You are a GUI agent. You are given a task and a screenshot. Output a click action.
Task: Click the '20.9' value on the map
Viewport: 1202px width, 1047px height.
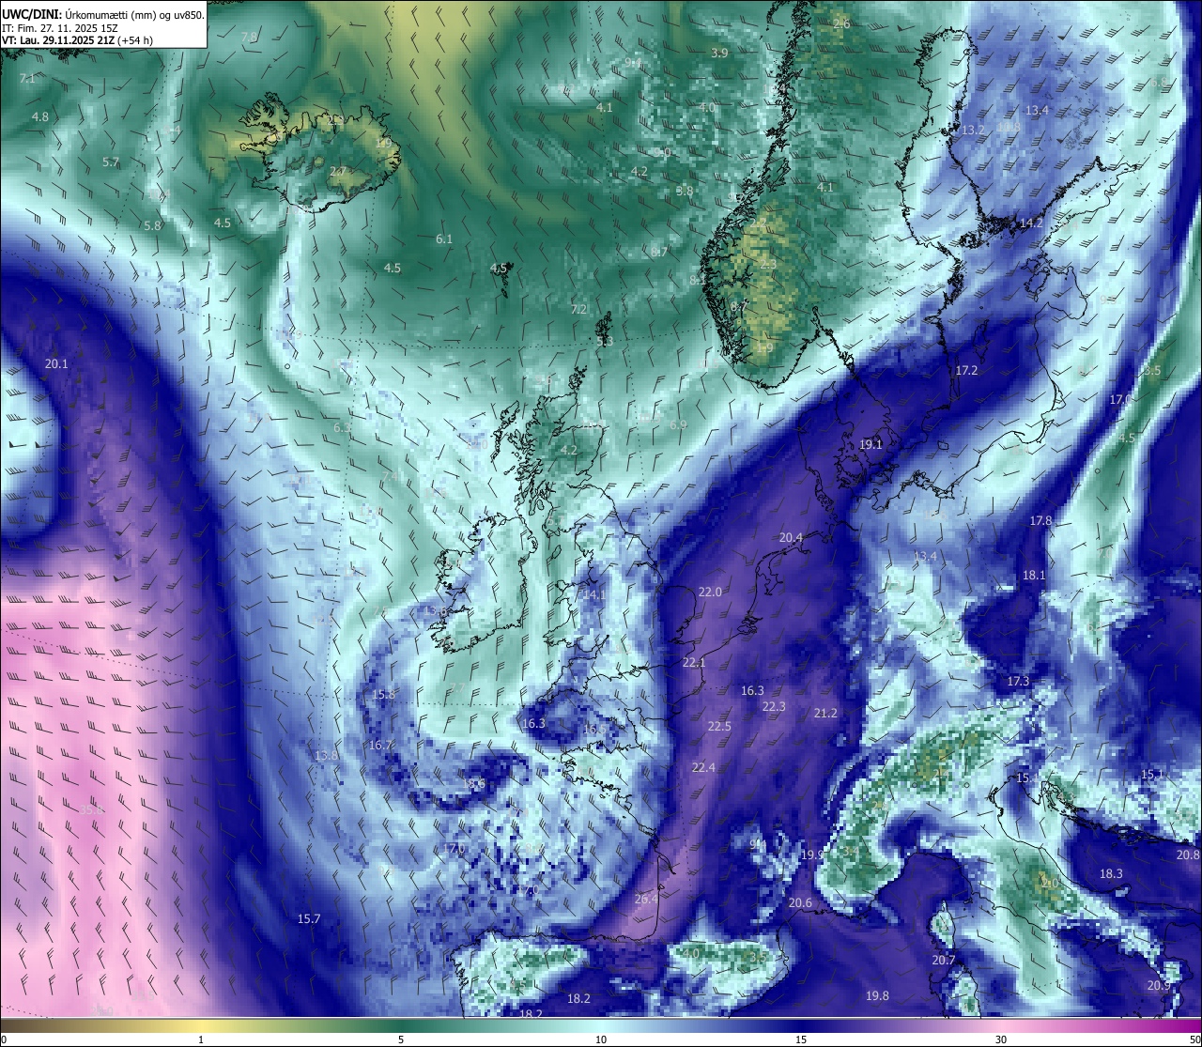[1159, 985]
